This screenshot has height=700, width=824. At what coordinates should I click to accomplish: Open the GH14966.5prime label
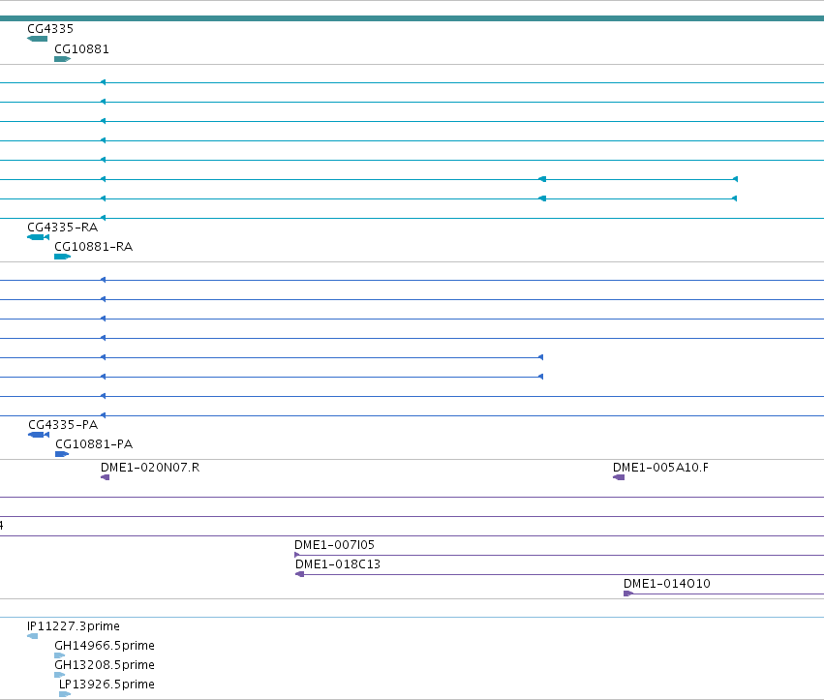(105, 646)
